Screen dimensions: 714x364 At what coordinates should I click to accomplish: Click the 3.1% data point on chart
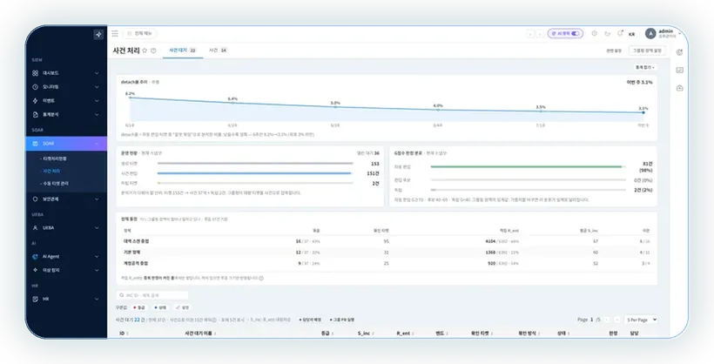click(643, 112)
